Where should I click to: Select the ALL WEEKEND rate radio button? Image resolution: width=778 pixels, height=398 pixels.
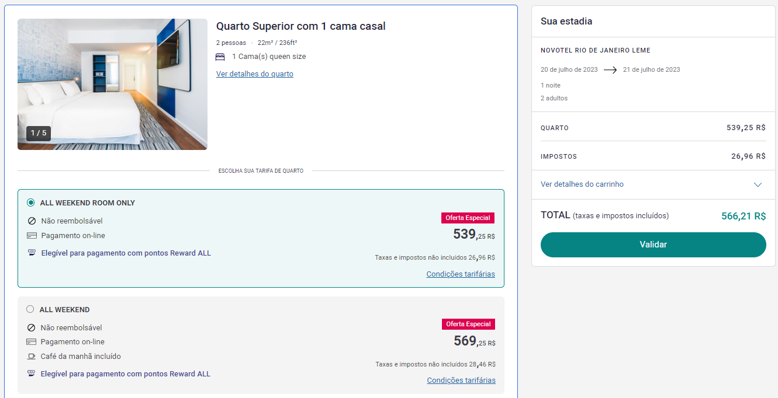(30, 310)
